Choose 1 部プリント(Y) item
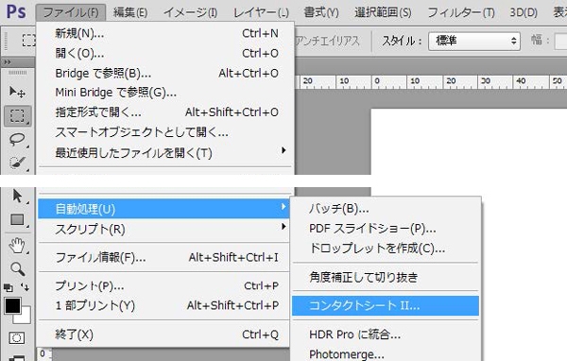Viewport: 567px width, 361px height. 163,305
